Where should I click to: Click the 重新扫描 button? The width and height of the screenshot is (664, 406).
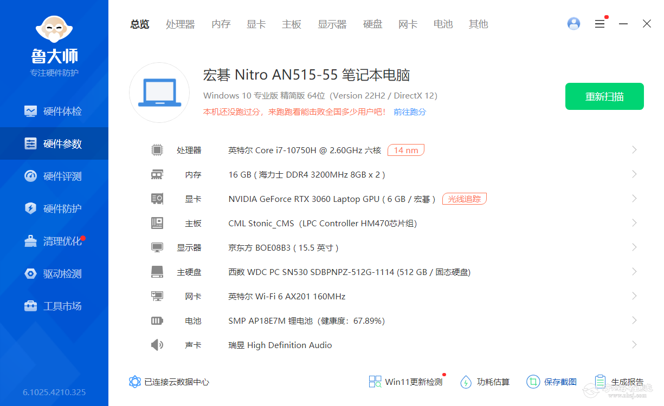[604, 96]
